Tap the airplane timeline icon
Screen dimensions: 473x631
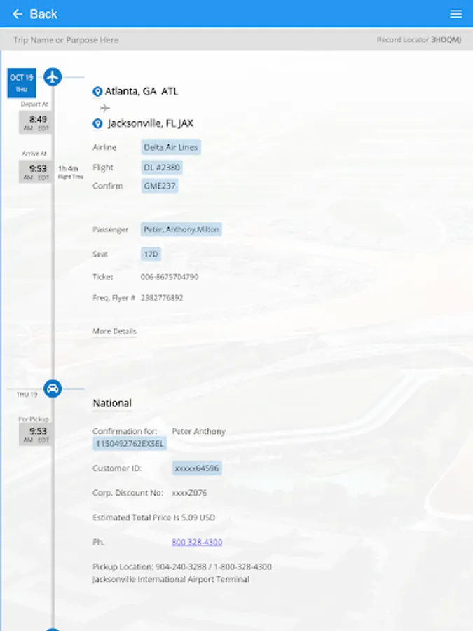pos(53,76)
